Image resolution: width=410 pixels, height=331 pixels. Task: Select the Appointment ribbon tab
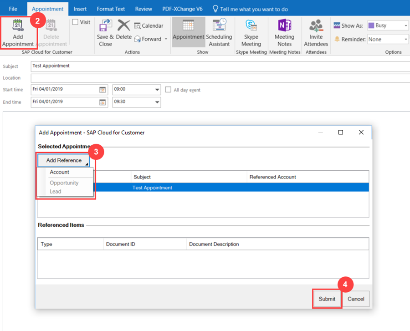47,9
